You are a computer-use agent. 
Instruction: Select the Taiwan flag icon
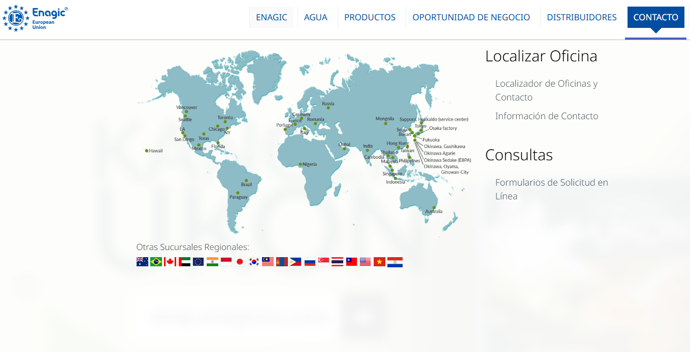point(351,262)
